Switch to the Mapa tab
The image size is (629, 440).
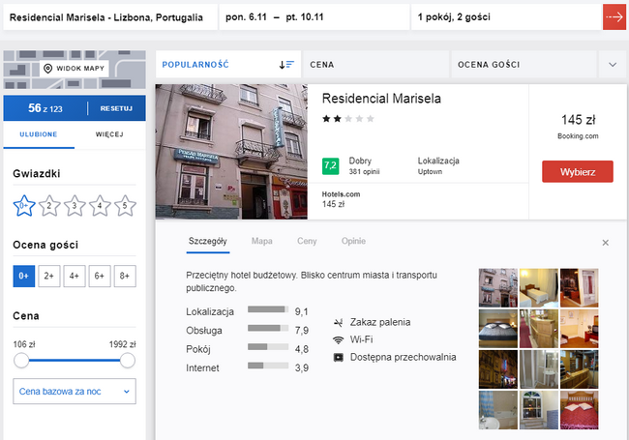[261, 242]
